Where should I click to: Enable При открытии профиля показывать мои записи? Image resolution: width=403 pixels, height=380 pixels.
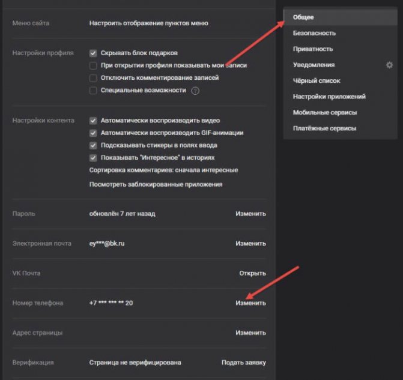click(x=93, y=65)
